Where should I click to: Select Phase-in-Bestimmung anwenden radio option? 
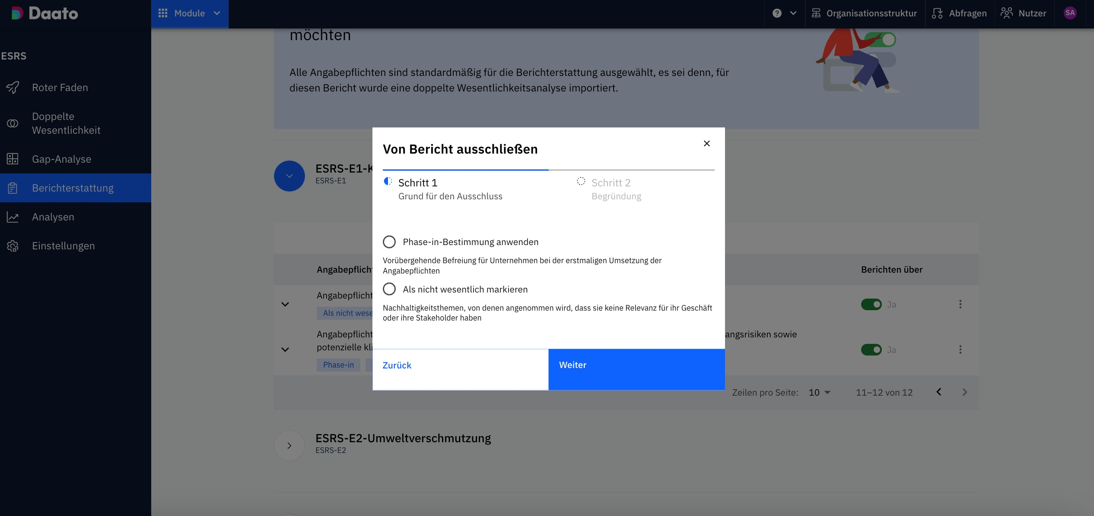click(x=389, y=242)
